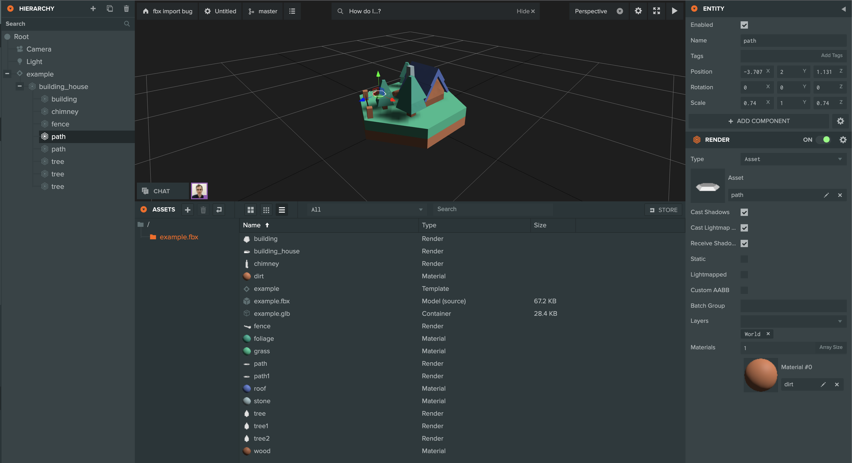Click the dirt material sphere preview
The height and width of the screenshot is (463, 852).
[760, 375]
